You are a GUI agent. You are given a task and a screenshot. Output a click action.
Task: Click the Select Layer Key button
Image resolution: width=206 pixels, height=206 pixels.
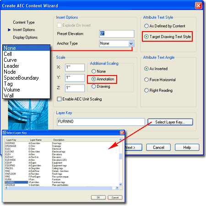(x=170, y=122)
